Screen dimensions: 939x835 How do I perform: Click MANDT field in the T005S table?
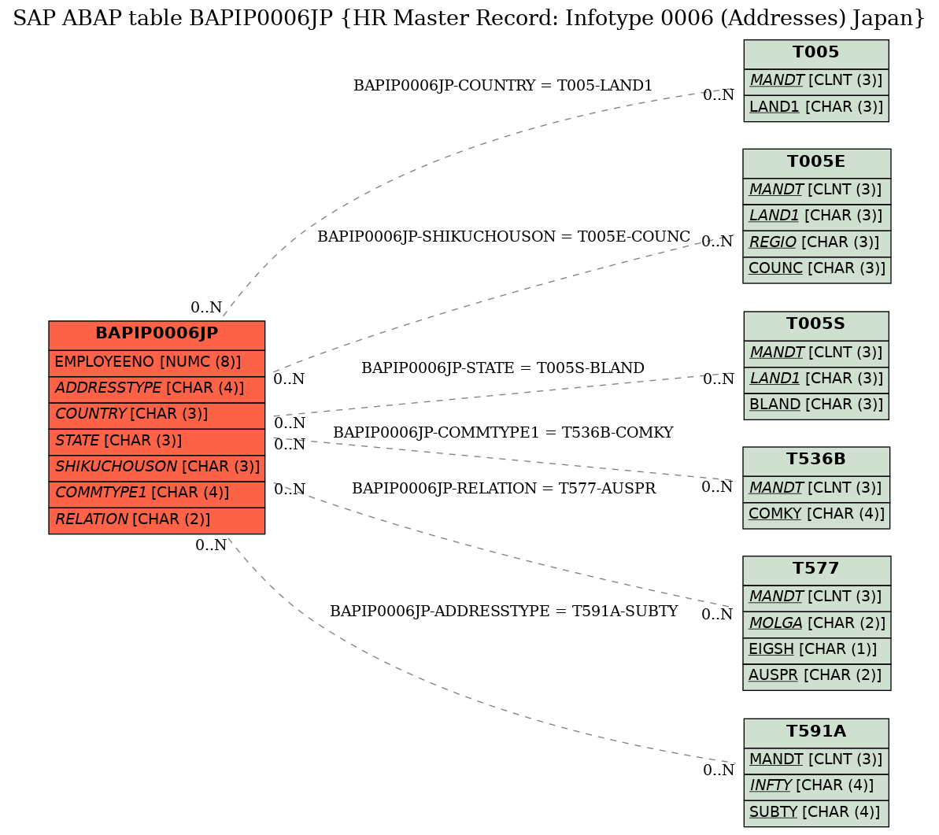pyautogui.click(x=815, y=353)
